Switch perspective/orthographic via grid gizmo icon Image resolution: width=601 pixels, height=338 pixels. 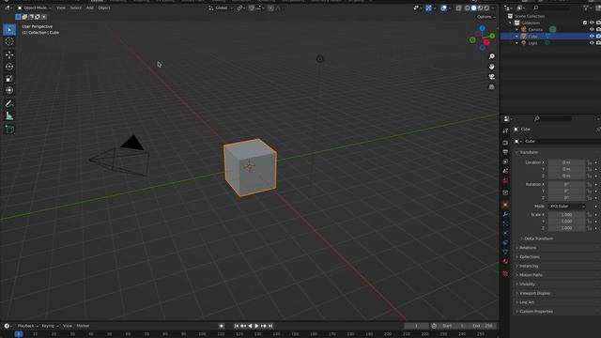point(491,87)
